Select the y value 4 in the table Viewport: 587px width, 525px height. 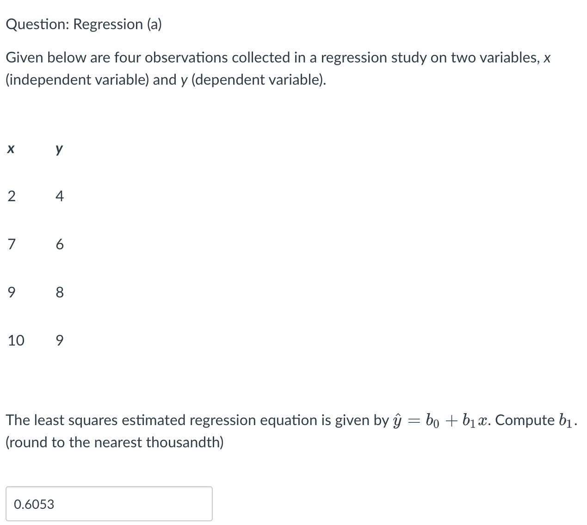point(60,196)
